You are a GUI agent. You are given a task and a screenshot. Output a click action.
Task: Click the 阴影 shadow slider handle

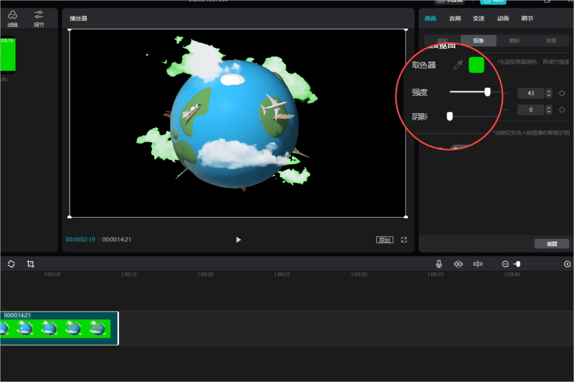pyautogui.click(x=450, y=116)
